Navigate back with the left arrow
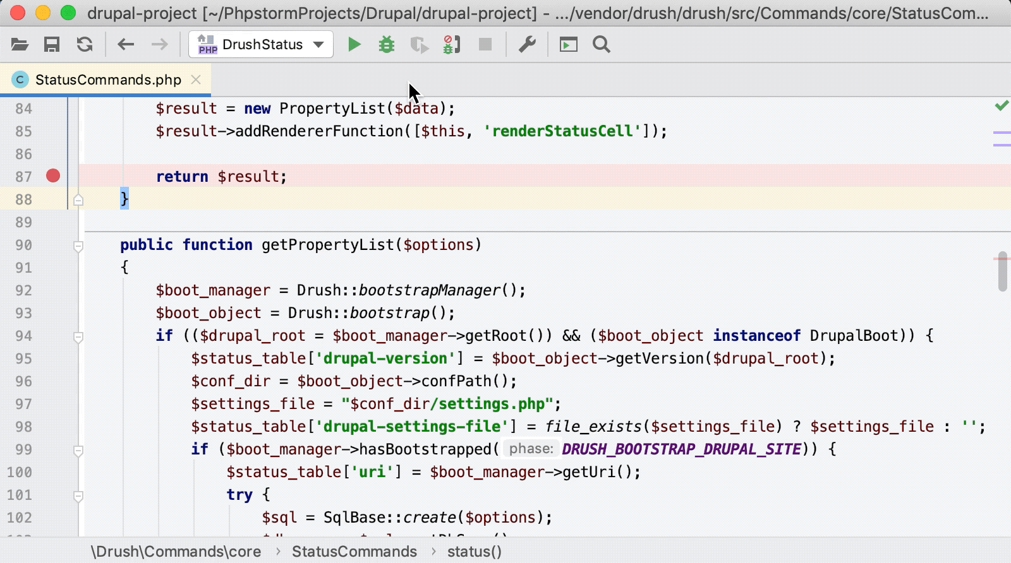The image size is (1011, 563). pyautogui.click(x=126, y=45)
